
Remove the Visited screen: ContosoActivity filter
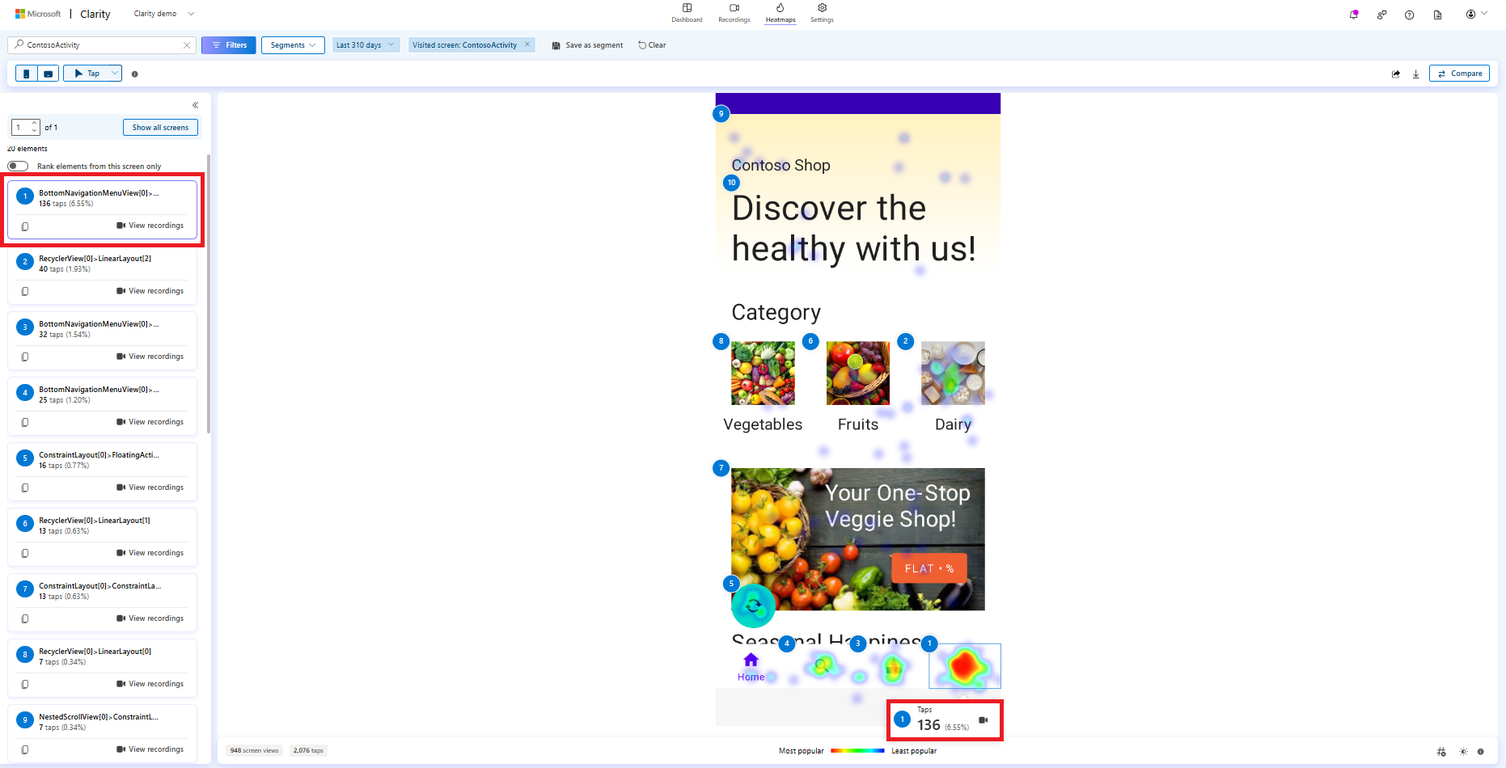[527, 44]
